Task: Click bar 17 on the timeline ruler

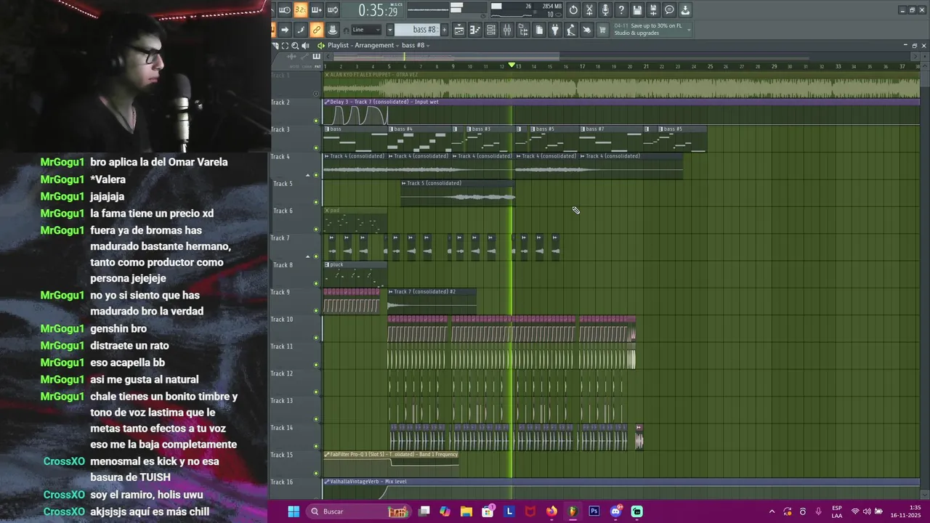Action: [582, 66]
